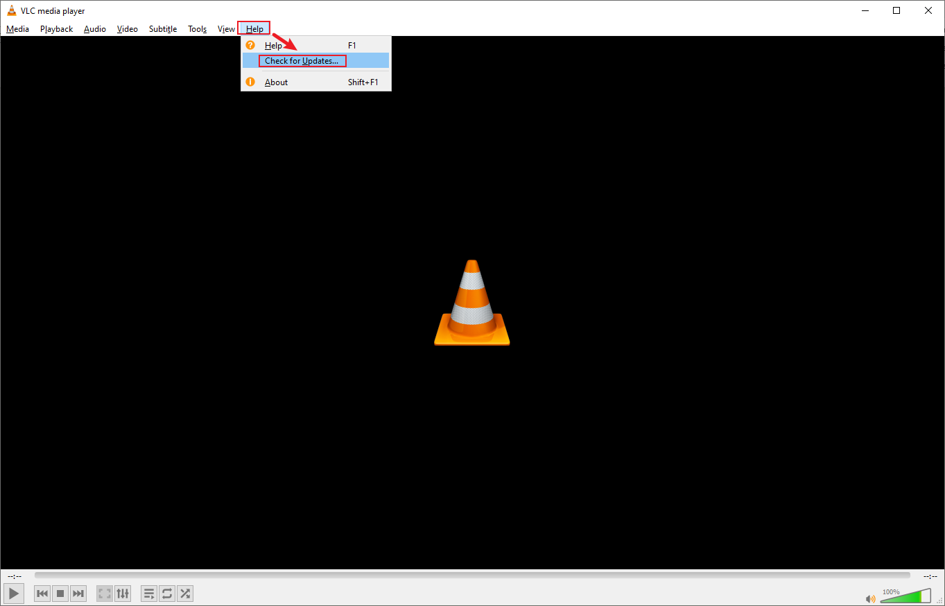Click the Subtitle menu
Viewport: 945px width, 606px height.
coord(162,28)
